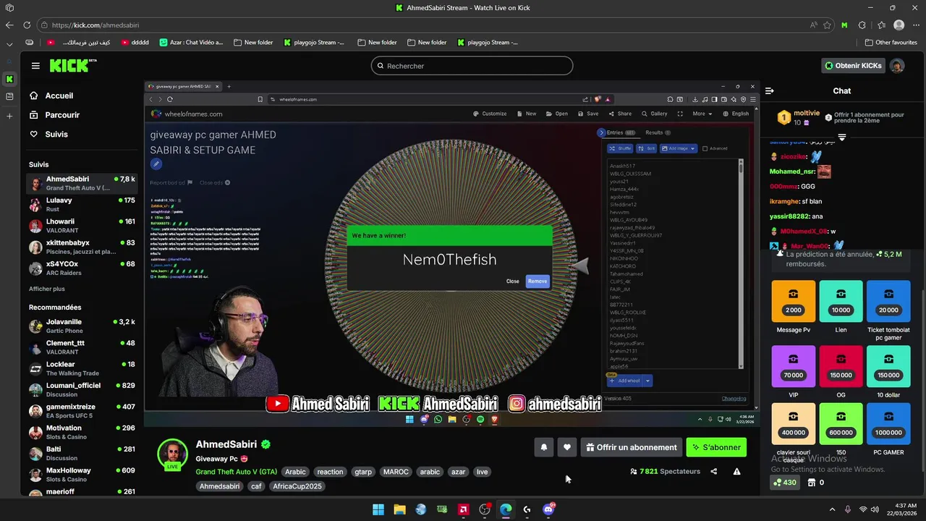Screen dimensions: 926x521
Task: Expand the chat leaderboard handle
Action: pyautogui.click(x=841, y=137)
